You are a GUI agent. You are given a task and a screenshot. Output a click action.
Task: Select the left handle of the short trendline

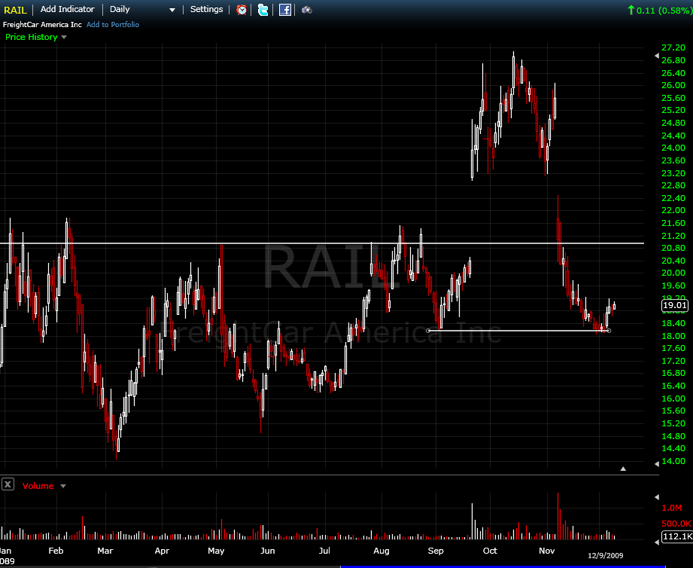[x=428, y=331]
